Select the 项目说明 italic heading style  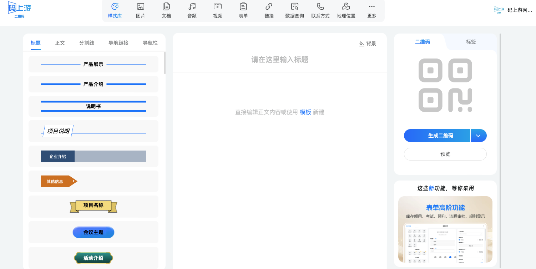pyautogui.click(x=93, y=131)
